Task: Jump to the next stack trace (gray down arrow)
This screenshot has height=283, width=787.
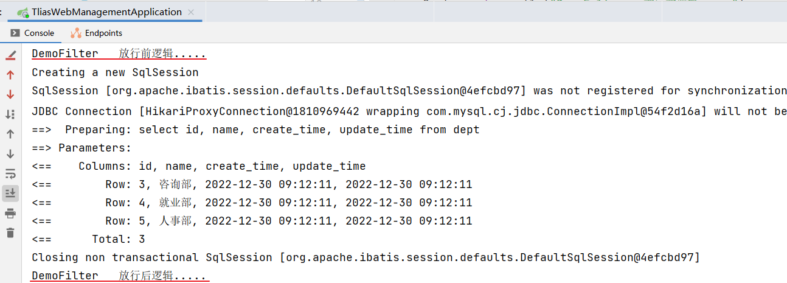Action: pos(10,154)
